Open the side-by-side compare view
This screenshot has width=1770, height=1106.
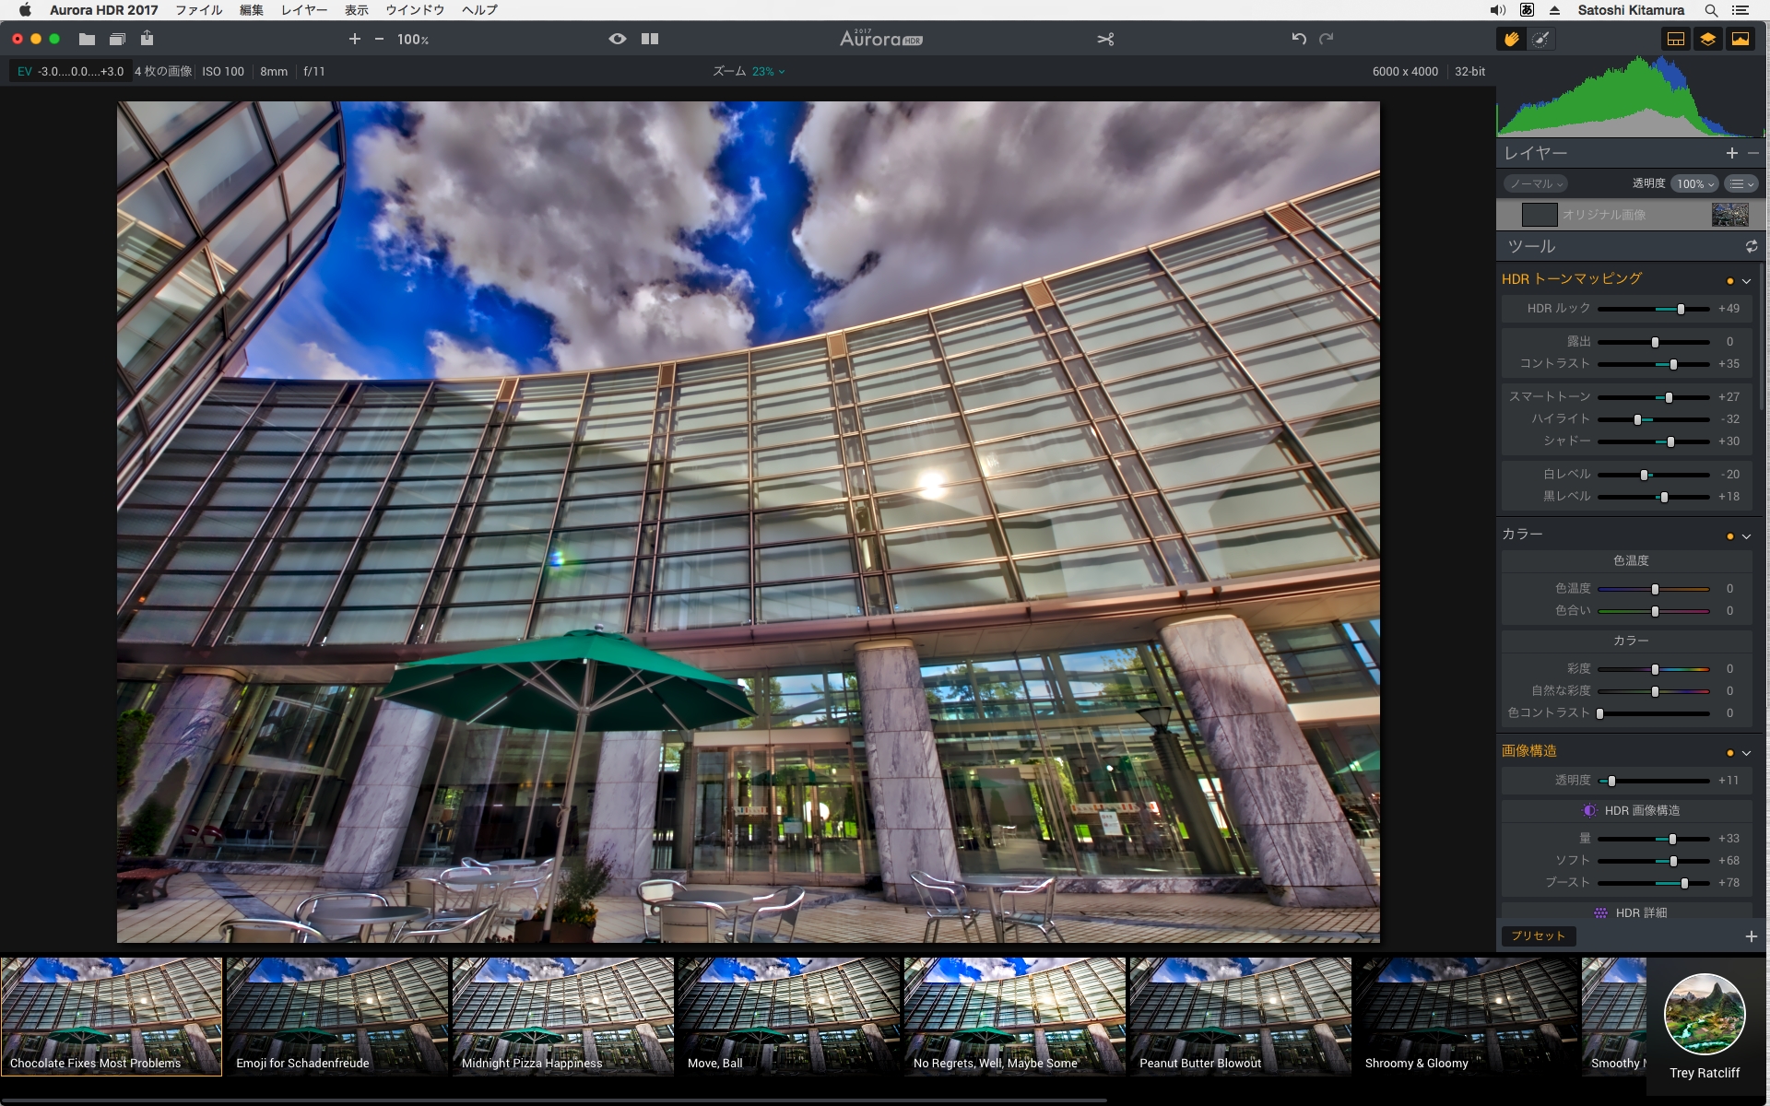pos(650,39)
